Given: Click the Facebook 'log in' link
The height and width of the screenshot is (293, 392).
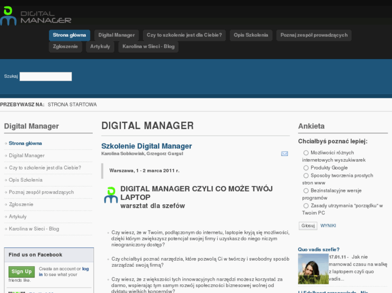Looking at the screenshot, I should point(85,269).
